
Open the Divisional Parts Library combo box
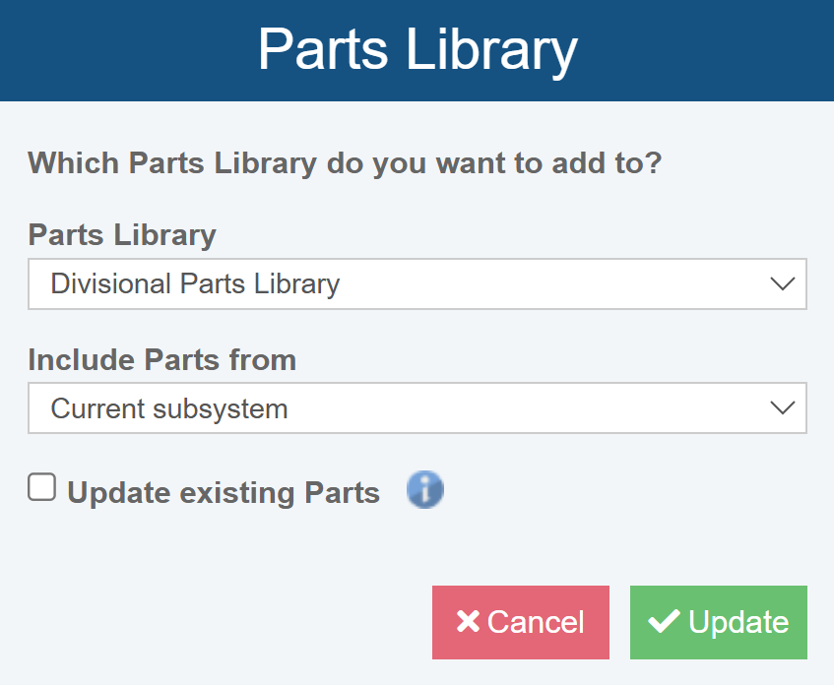click(394, 284)
